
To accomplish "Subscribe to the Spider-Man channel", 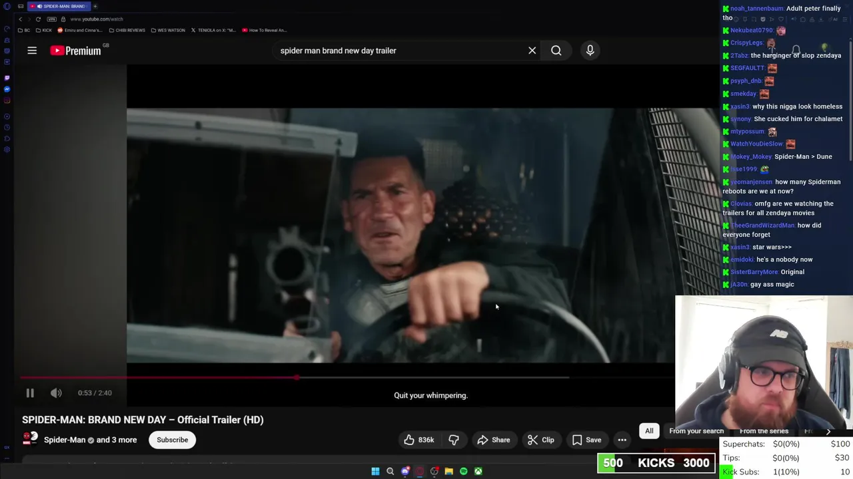I will click(x=173, y=440).
